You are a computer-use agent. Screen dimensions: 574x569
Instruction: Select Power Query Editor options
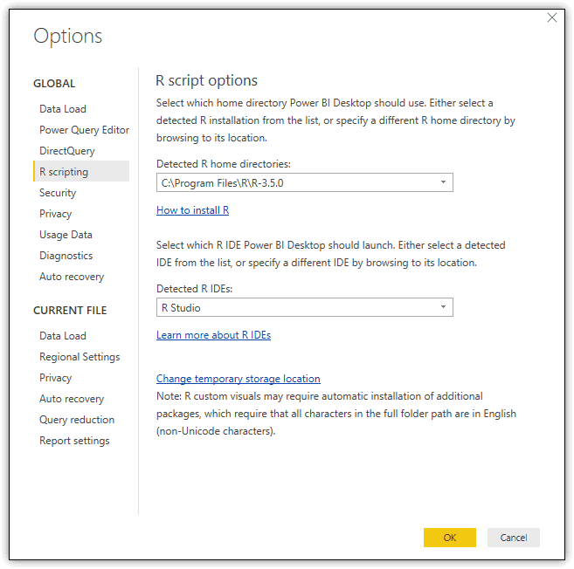coord(84,130)
